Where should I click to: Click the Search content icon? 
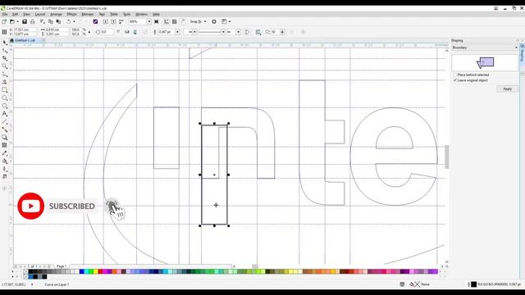tap(95, 21)
